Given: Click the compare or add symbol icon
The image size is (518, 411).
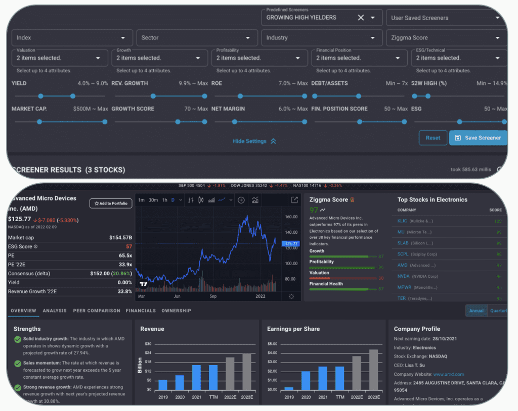Looking at the screenshot, I should coord(241,200).
